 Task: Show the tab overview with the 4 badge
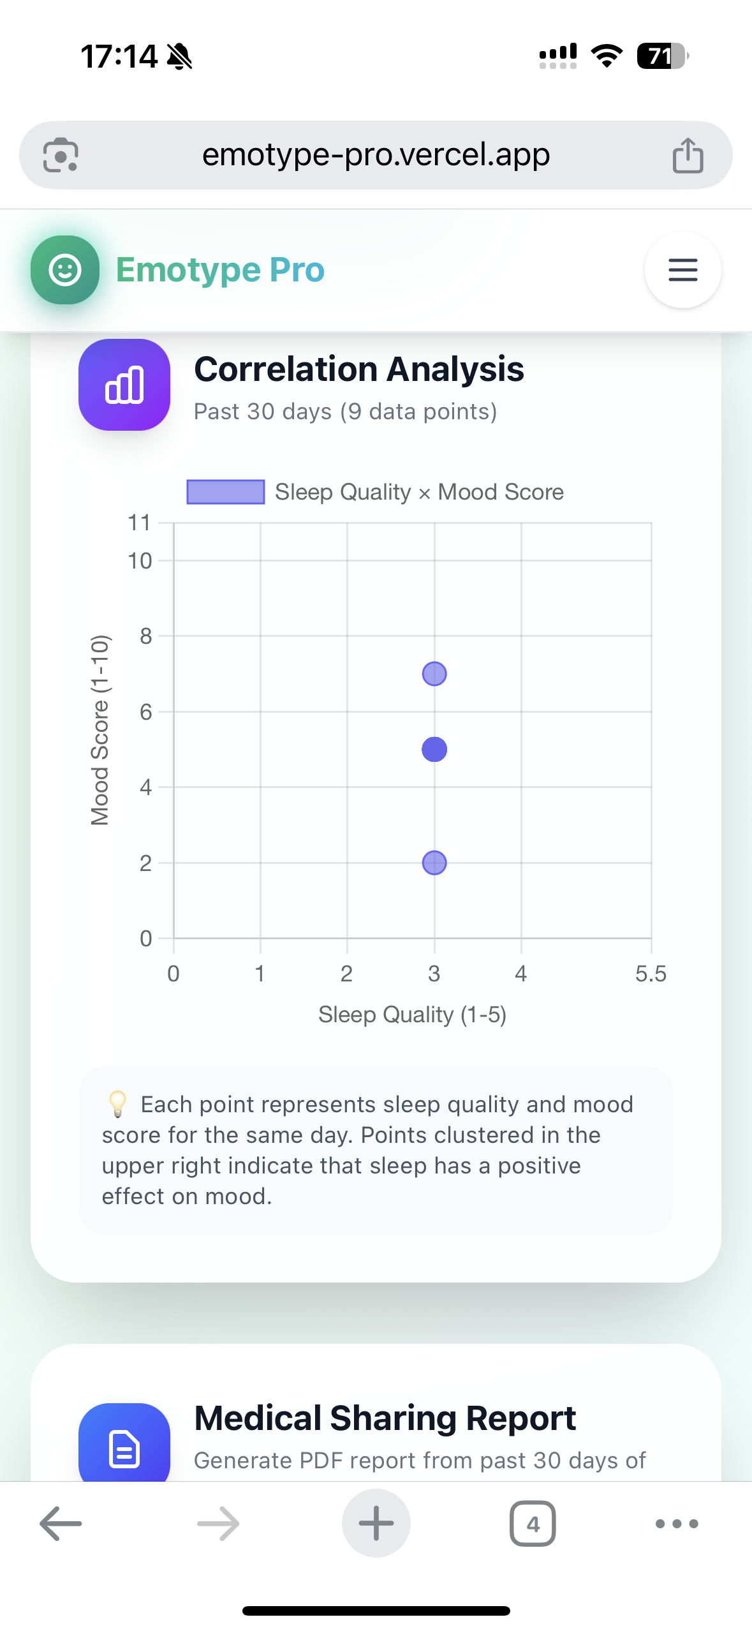533,1523
